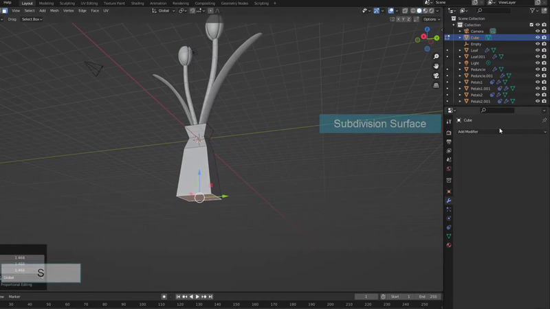Hide the Cube object with eye icon
Screen dimensions: 550x309
[x=538, y=38]
